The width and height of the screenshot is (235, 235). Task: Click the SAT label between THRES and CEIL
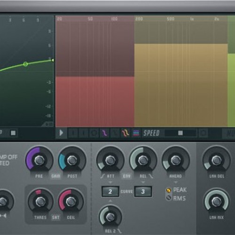[55, 218]
